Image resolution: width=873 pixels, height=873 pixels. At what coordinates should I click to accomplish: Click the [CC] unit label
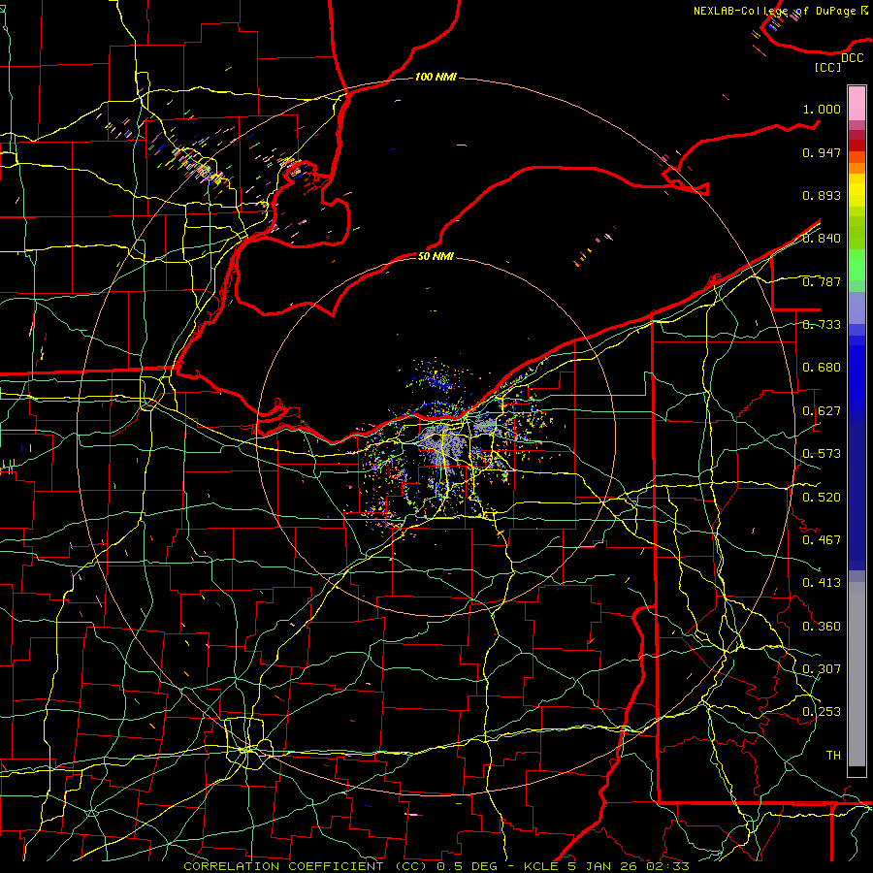pyautogui.click(x=828, y=68)
